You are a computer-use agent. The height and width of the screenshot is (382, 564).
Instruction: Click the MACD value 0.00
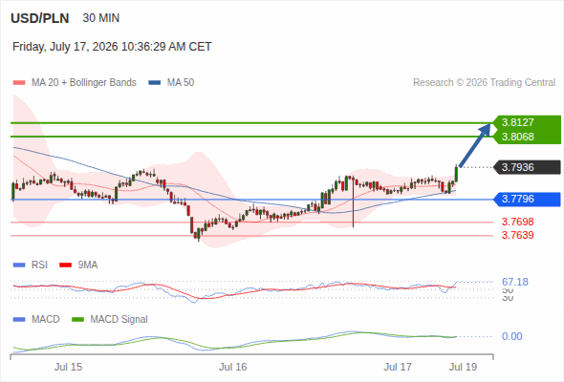point(511,336)
